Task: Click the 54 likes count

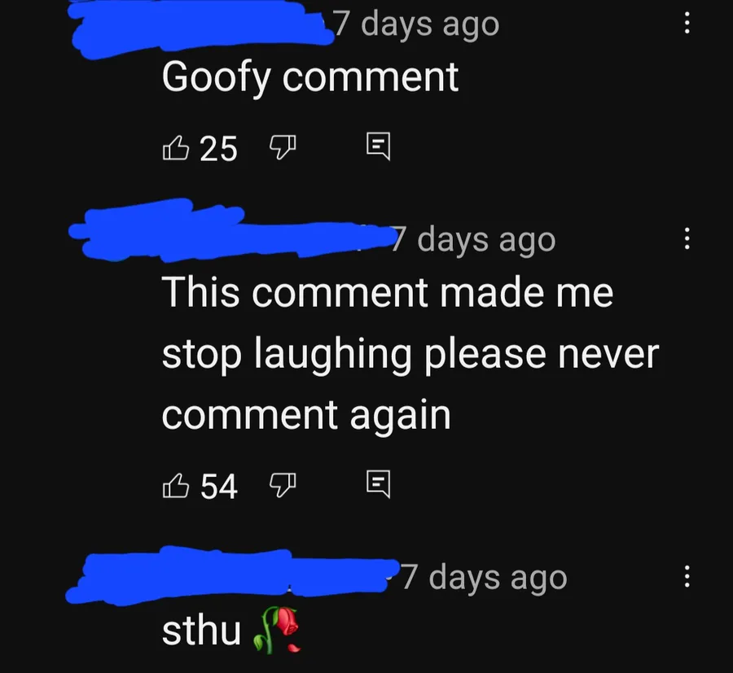Action: (x=219, y=487)
